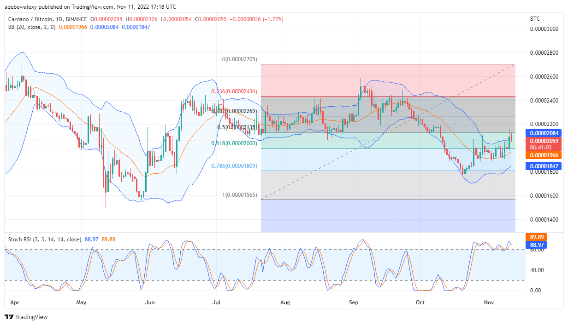The image size is (568, 325).
Task: Select the Fibonacci 0.236(0.00002436) level label
Action: coord(234,91)
